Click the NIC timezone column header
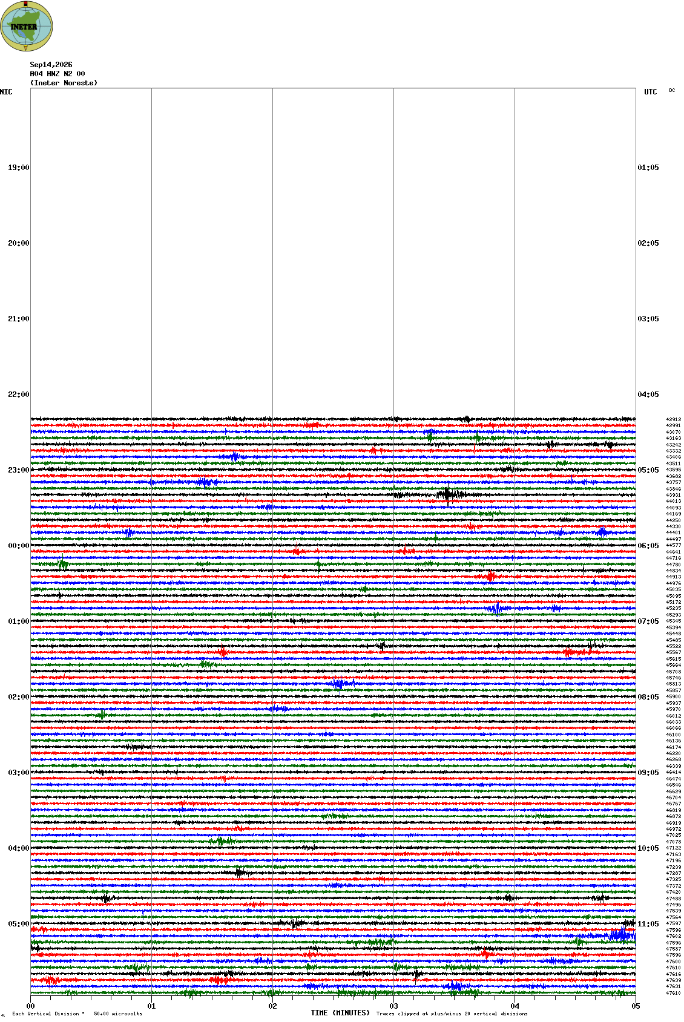The height and width of the screenshot is (1022, 684). pos(6,92)
